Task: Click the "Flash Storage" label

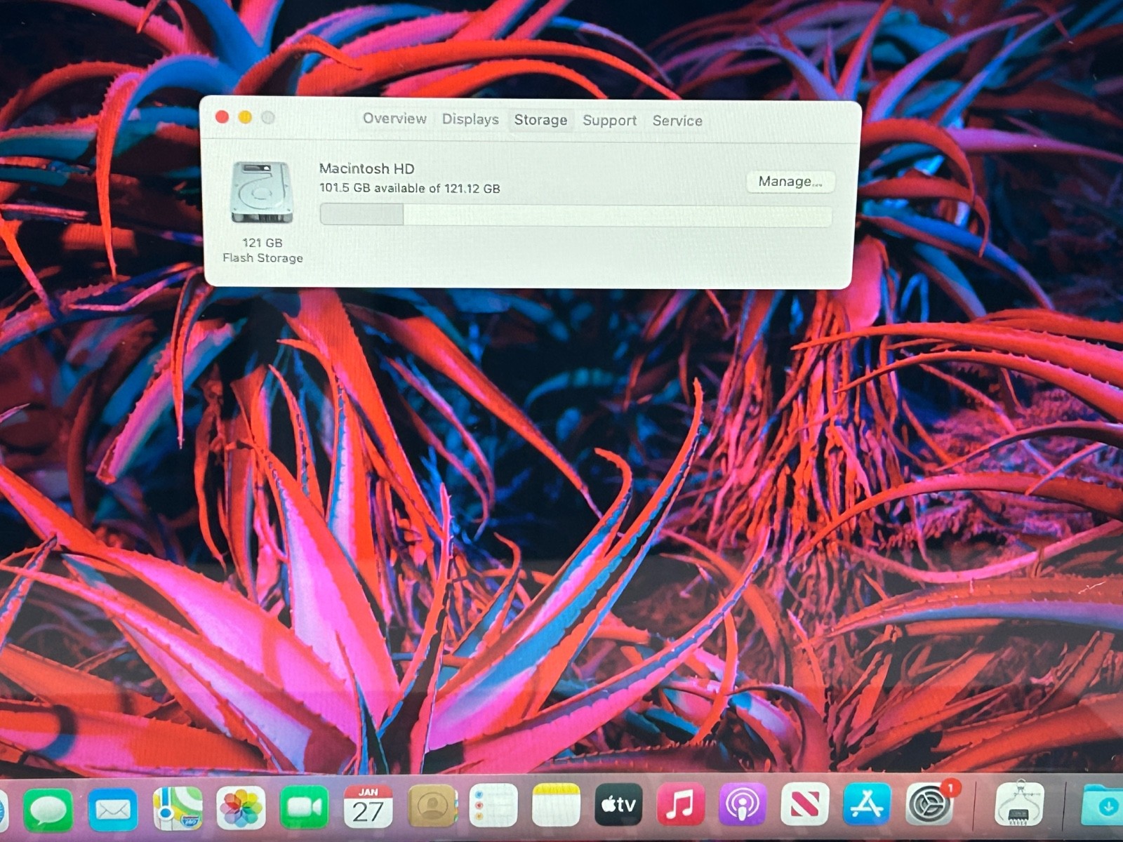Action: [x=263, y=258]
